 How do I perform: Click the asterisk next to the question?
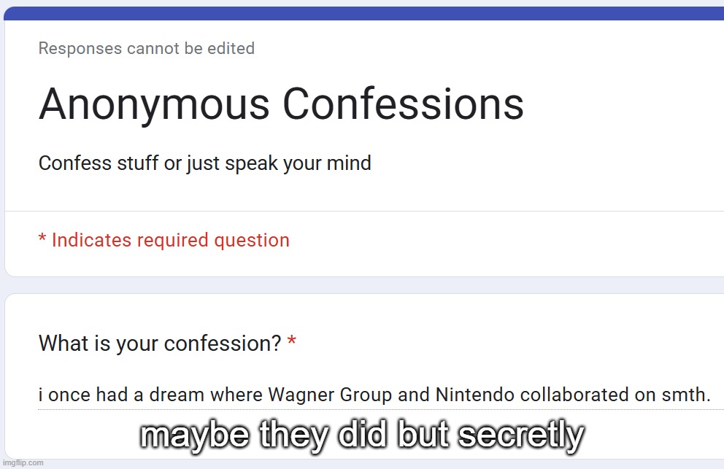[x=291, y=343]
